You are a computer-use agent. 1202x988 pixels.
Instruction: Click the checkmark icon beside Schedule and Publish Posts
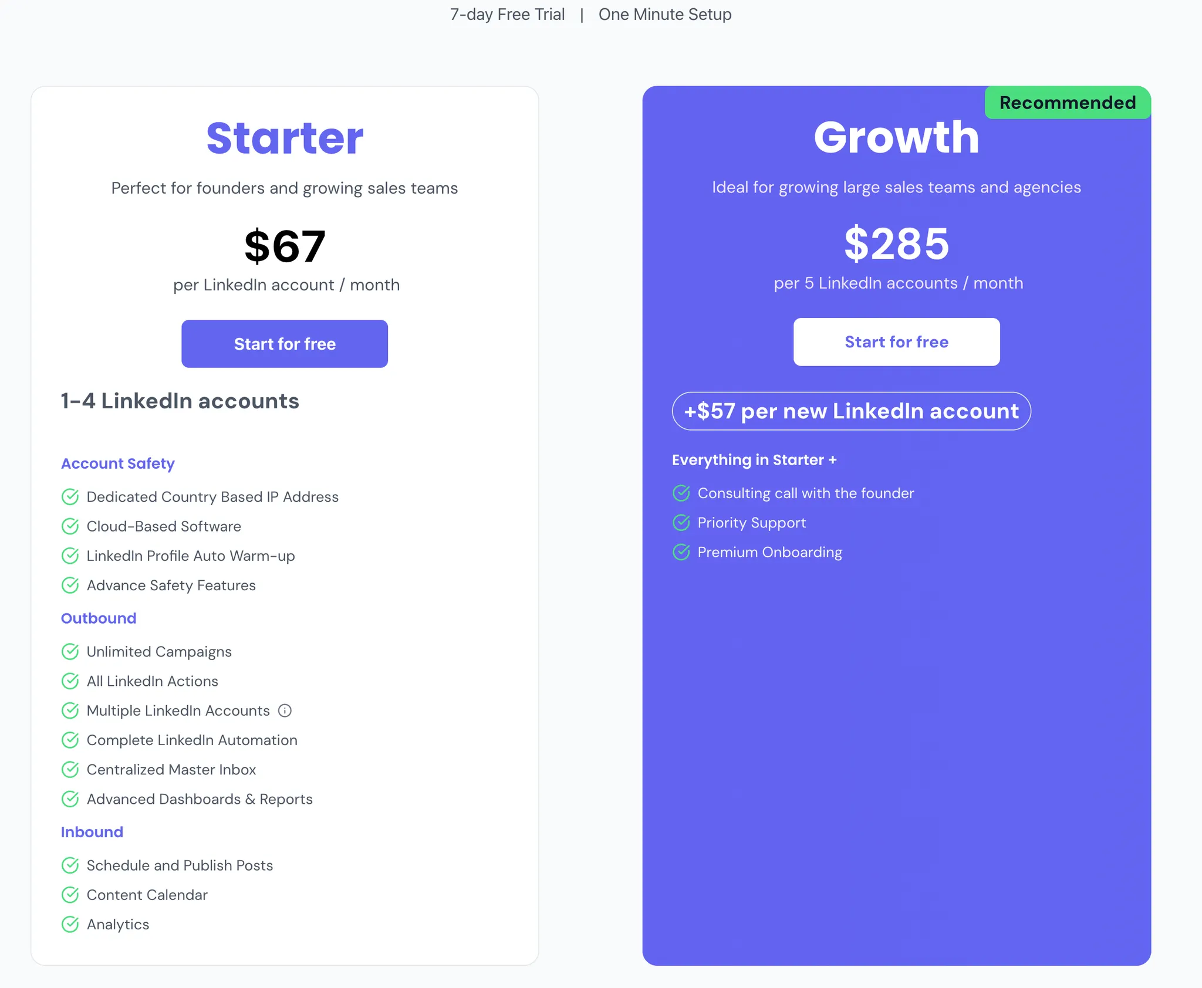(x=70, y=865)
